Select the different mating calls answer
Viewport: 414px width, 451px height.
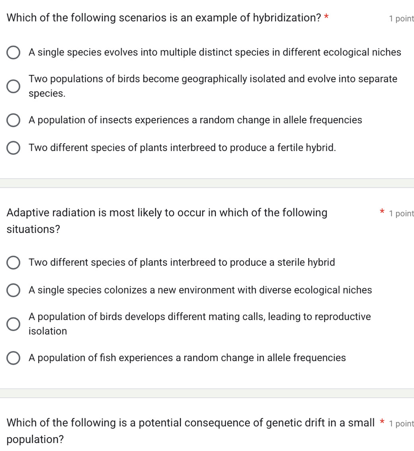13,324
